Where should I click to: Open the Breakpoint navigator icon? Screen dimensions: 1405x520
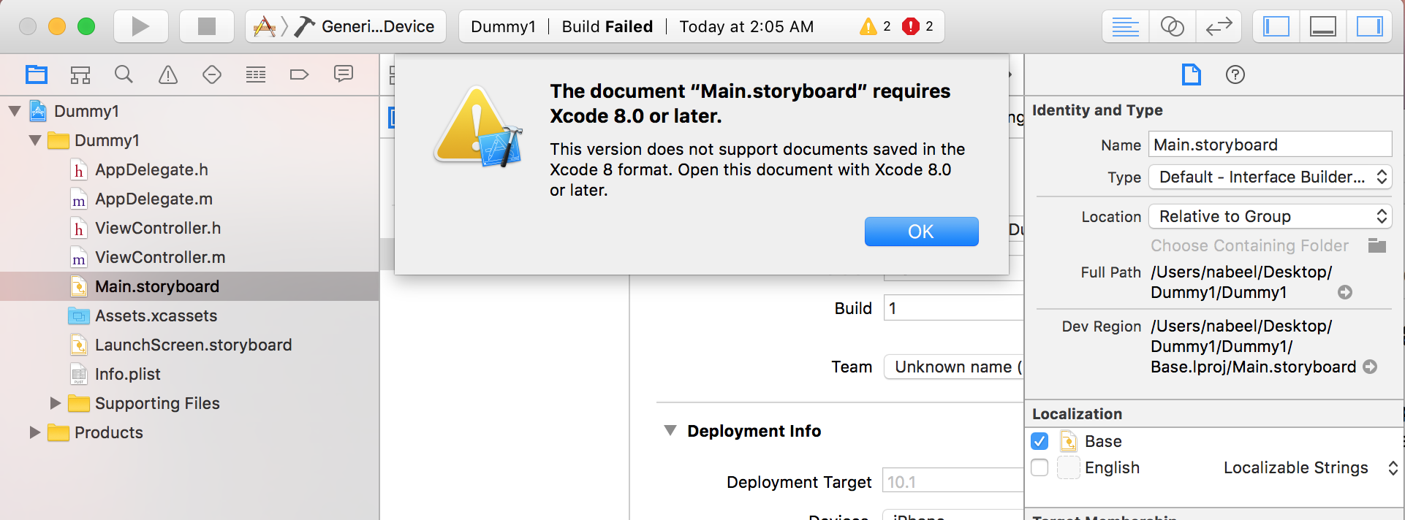coord(300,74)
